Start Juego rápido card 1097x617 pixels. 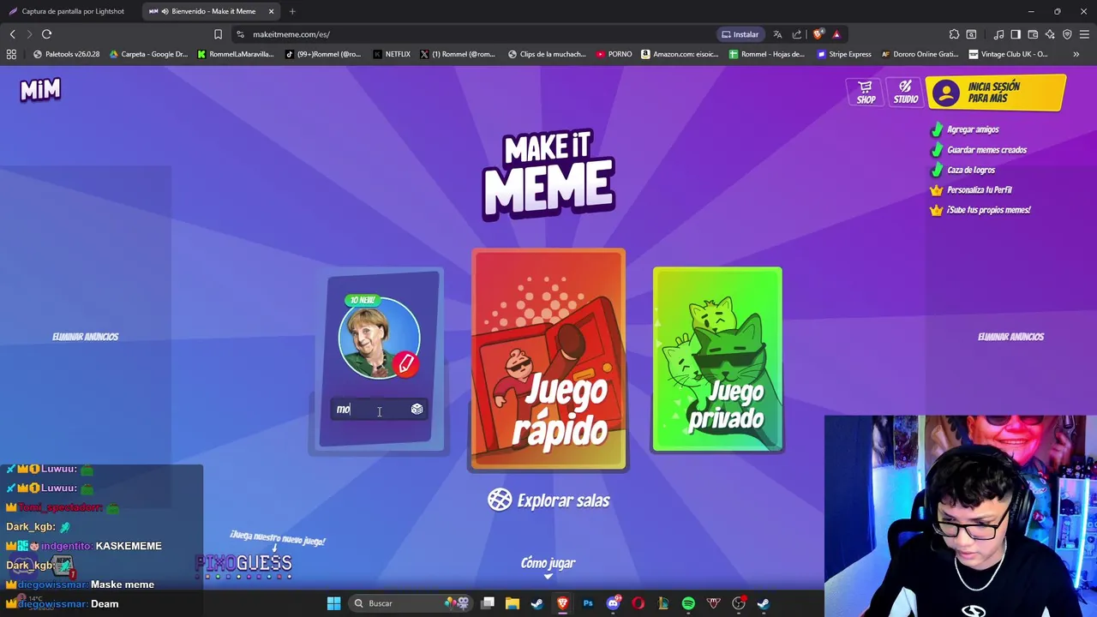548,359
